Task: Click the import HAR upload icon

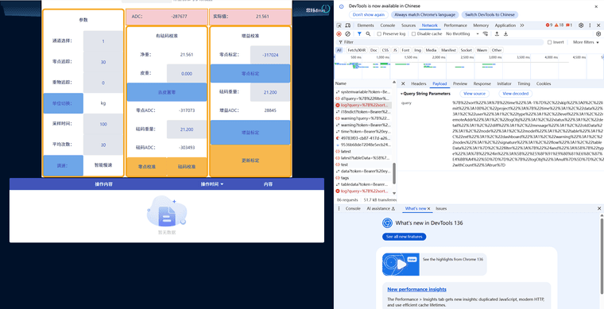Action: click(x=497, y=34)
